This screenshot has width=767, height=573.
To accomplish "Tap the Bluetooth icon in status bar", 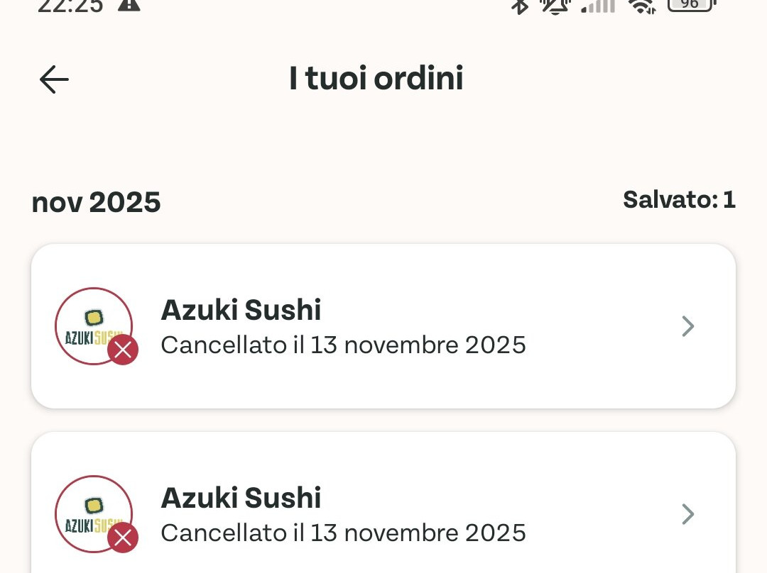I will click(x=520, y=6).
